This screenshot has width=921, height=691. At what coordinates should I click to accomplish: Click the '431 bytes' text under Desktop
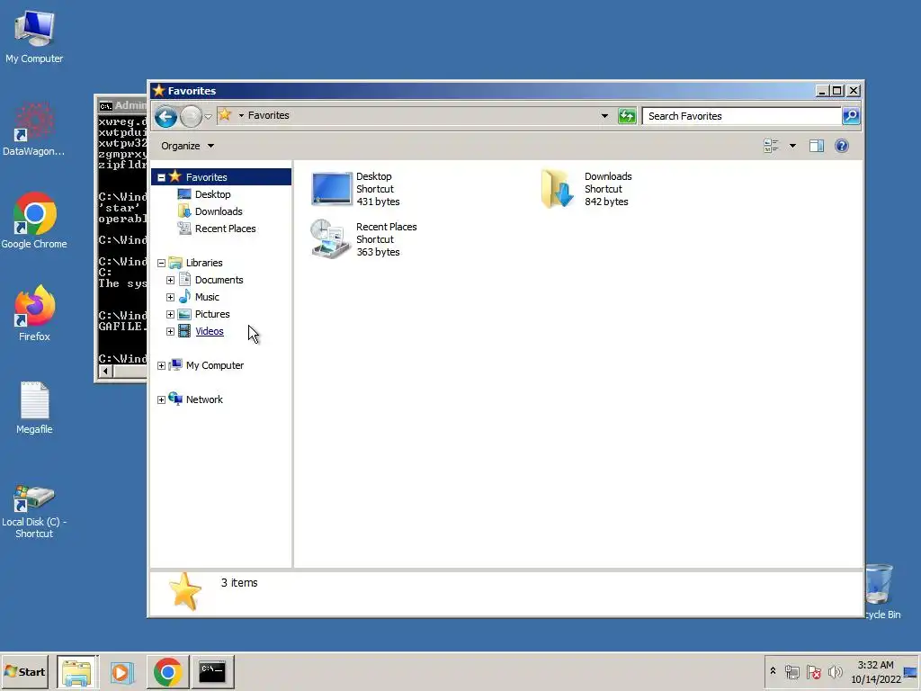[378, 202]
